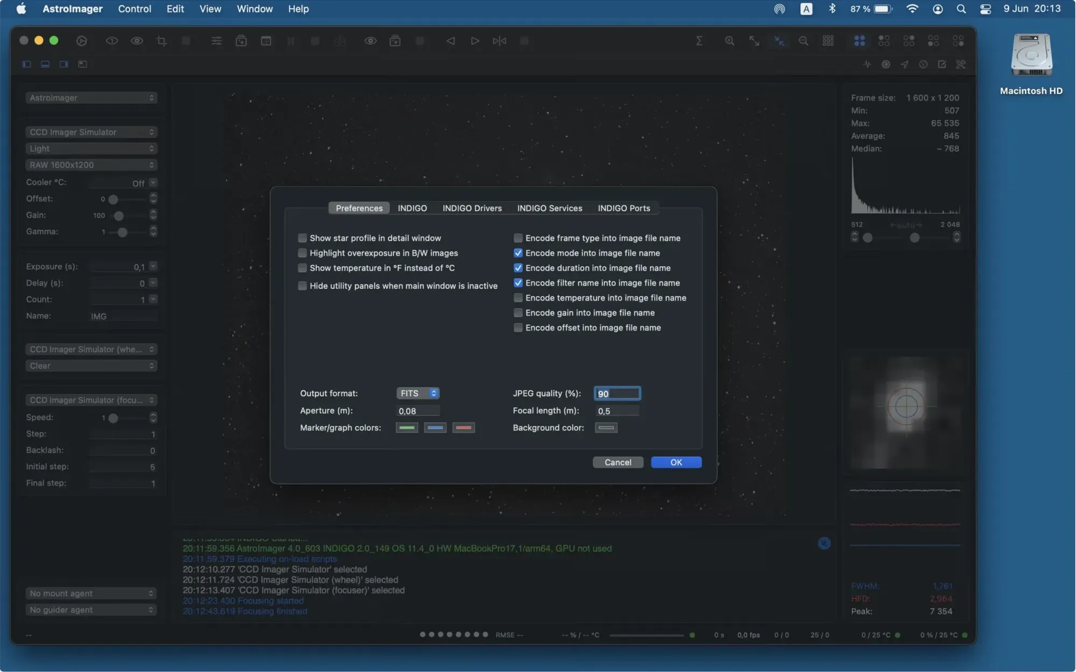Uncheck Encode mode into image file name
The width and height of the screenshot is (1076, 672).
click(518, 253)
